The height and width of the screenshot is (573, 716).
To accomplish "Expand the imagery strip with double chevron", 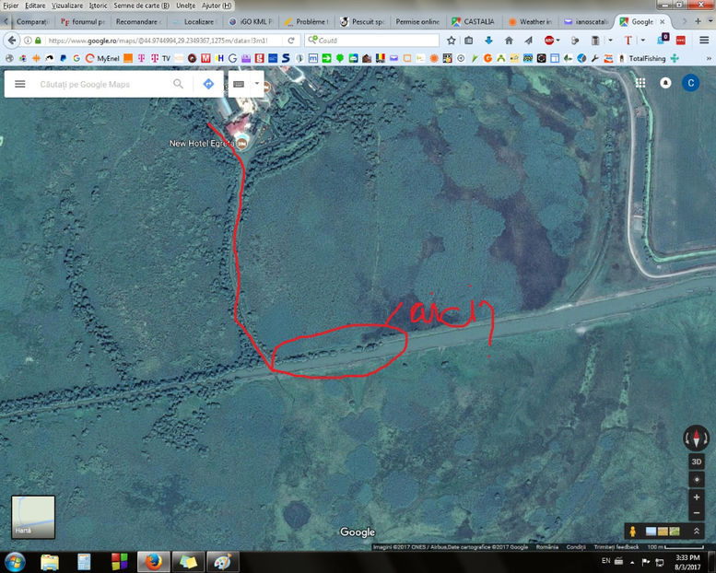I will (698, 532).
